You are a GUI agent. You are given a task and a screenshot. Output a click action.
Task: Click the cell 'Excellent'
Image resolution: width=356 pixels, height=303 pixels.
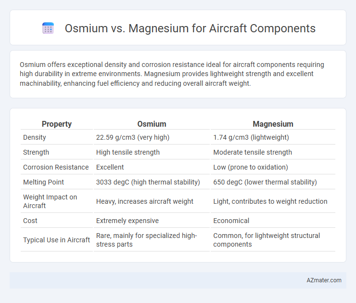(110, 167)
